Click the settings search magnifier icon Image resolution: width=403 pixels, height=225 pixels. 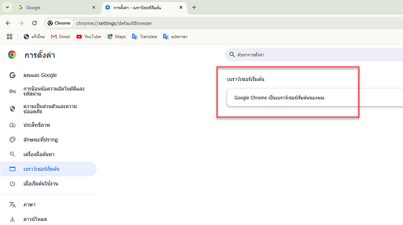tap(232, 55)
